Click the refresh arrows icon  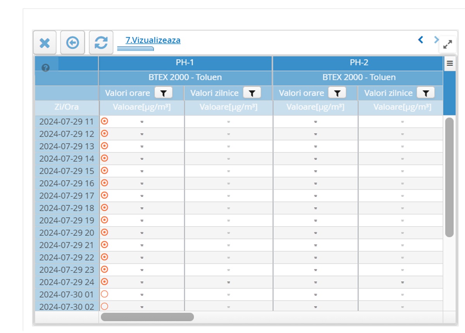point(101,43)
